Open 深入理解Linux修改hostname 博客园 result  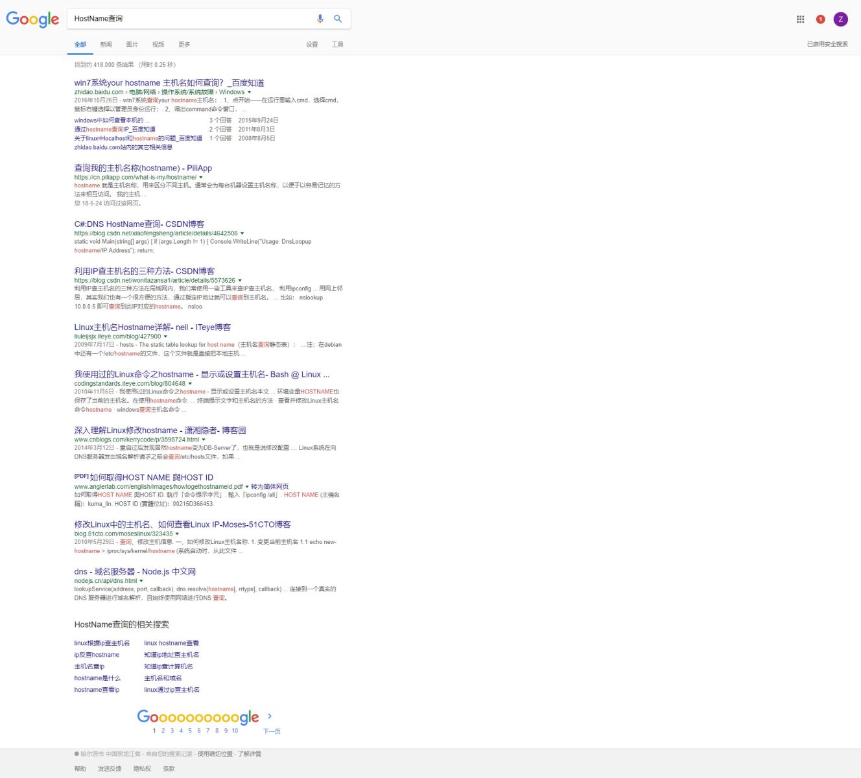[160, 430]
